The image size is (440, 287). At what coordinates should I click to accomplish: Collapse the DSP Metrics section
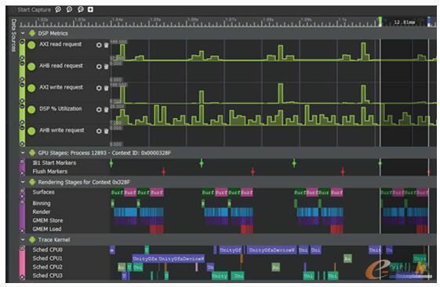(23, 33)
